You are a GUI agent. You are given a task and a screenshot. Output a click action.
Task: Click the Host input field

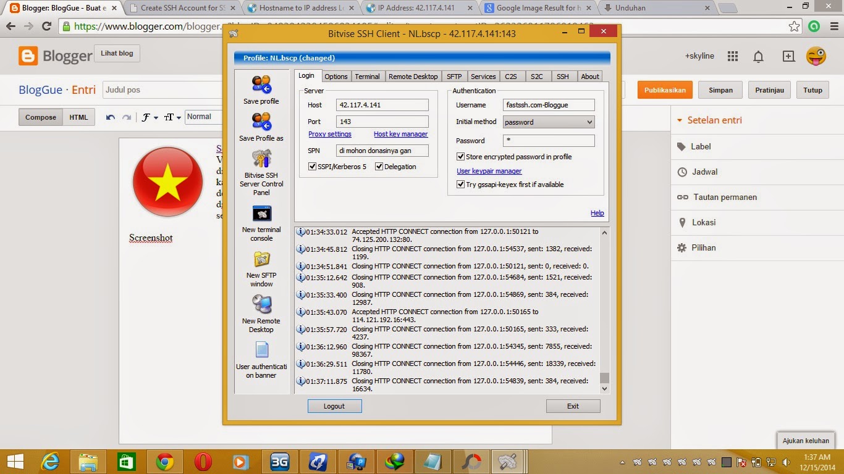[382, 105]
